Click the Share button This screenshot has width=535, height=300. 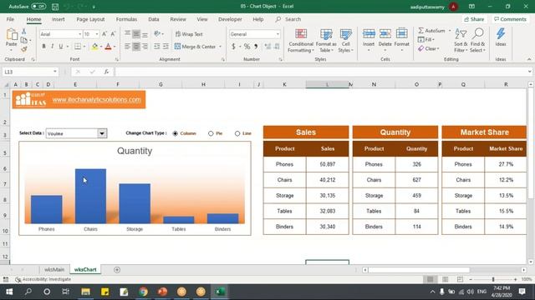coord(474,19)
